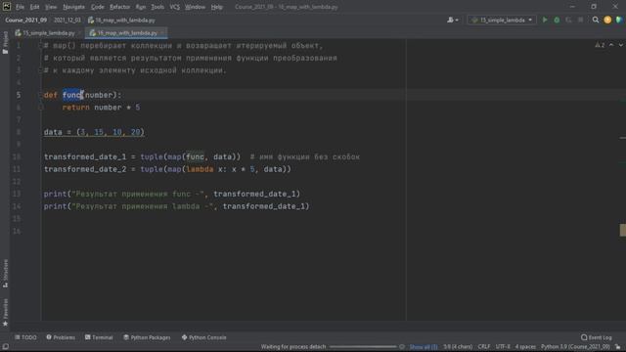Close the 16_map_with_lambda.py tab
The image size is (626, 352).
[163, 33]
